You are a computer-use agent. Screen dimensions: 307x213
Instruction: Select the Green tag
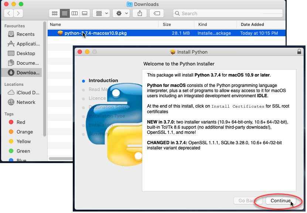pos(21,151)
